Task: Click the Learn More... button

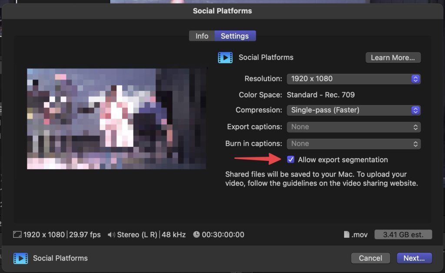Action: click(x=393, y=58)
